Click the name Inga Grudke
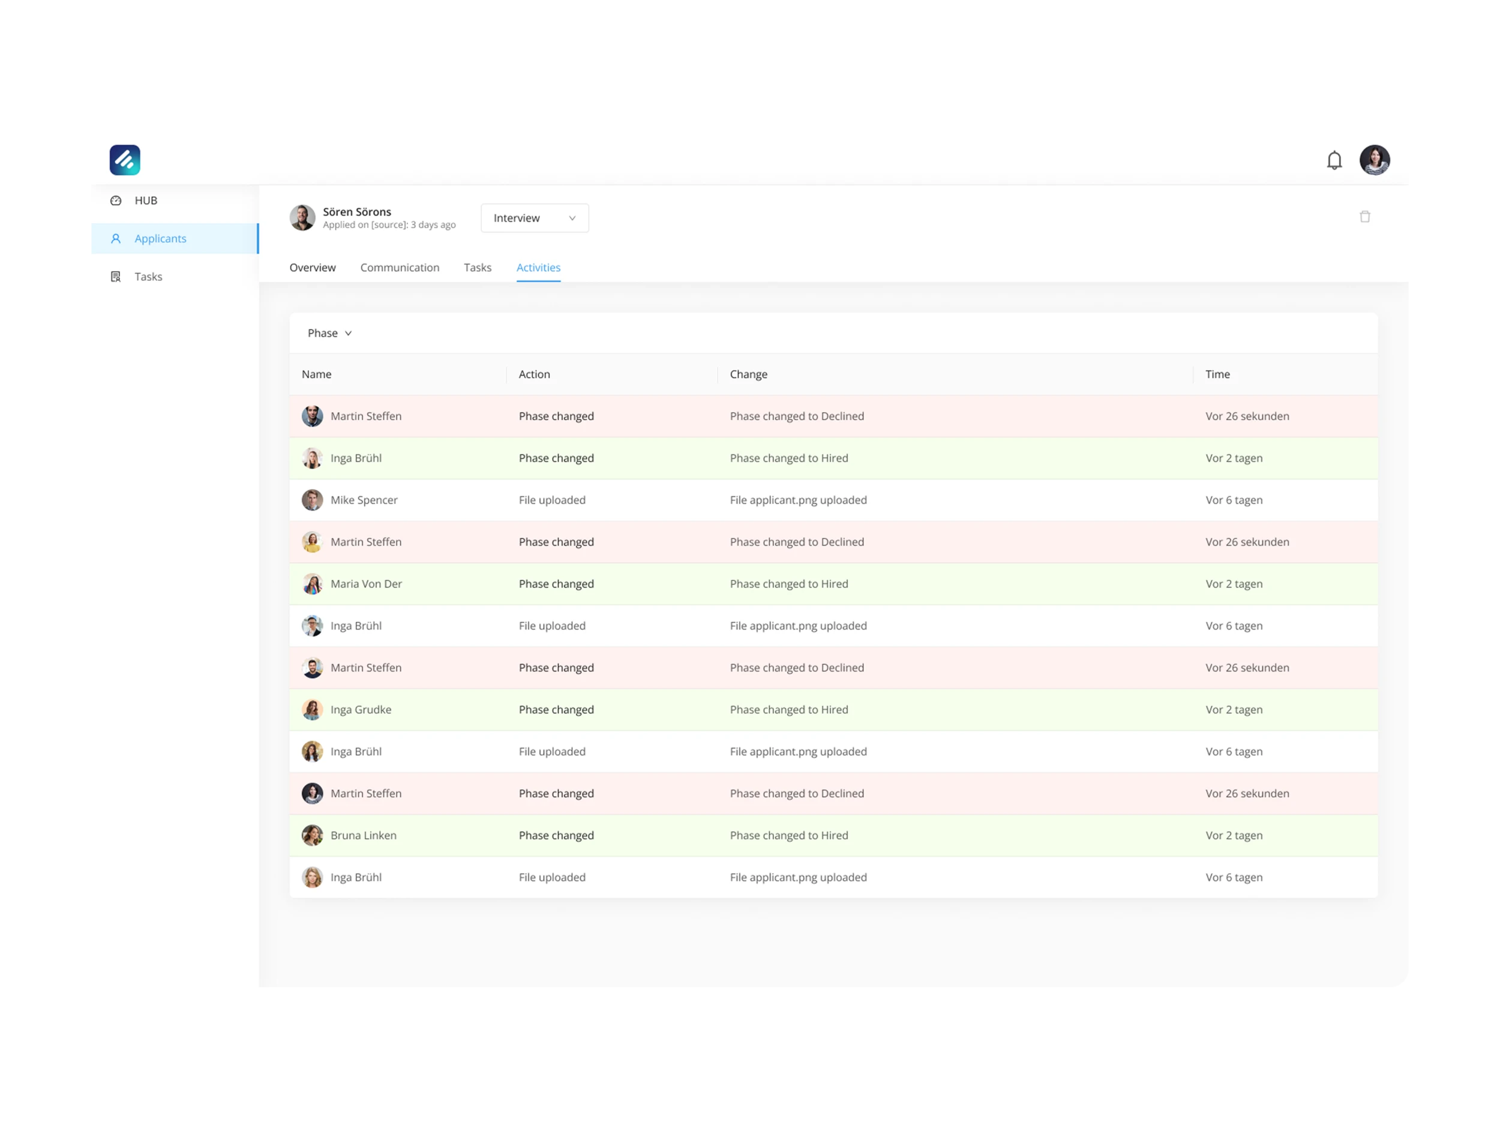1500x1122 pixels. tap(361, 709)
